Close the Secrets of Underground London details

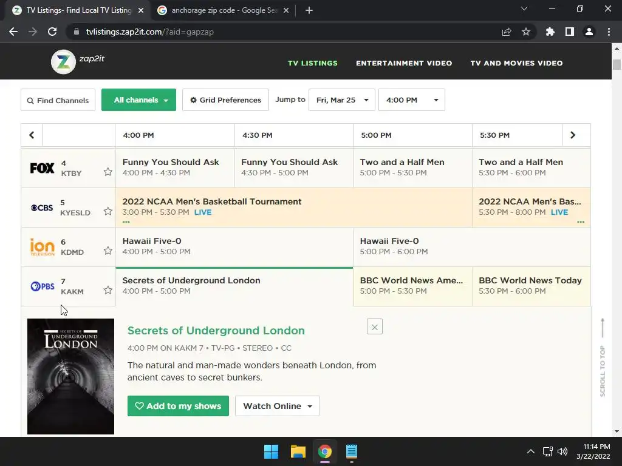coord(374,326)
